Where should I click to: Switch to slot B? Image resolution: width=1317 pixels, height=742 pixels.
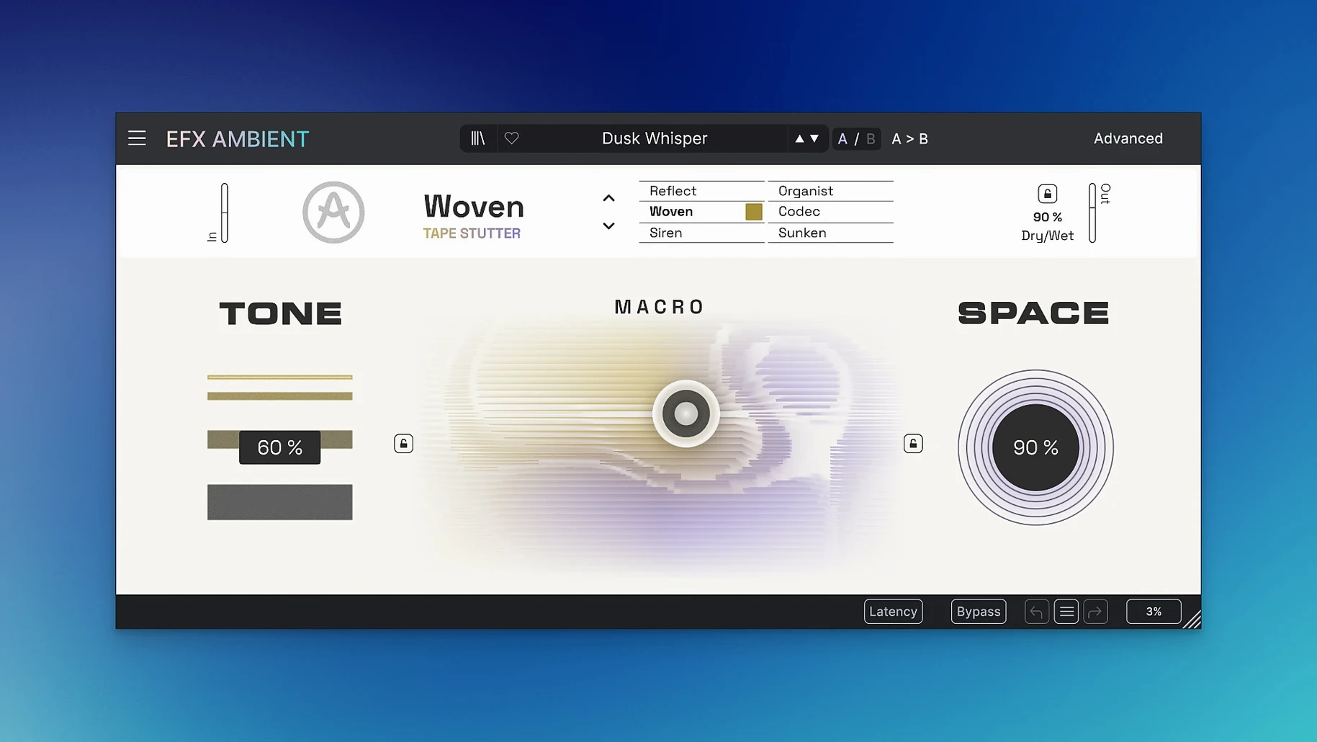(871, 139)
